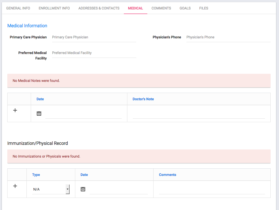
Task: Open the Comments tab
Action: click(x=161, y=8)
